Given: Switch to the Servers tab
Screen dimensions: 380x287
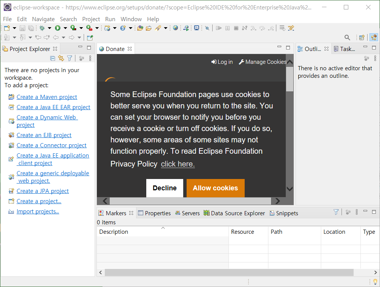Looking at the screenshot, I should [187, 213].
